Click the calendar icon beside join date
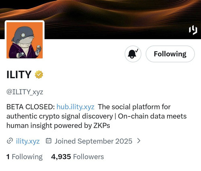Screen dimensions: 201x171 coord(49,141)
